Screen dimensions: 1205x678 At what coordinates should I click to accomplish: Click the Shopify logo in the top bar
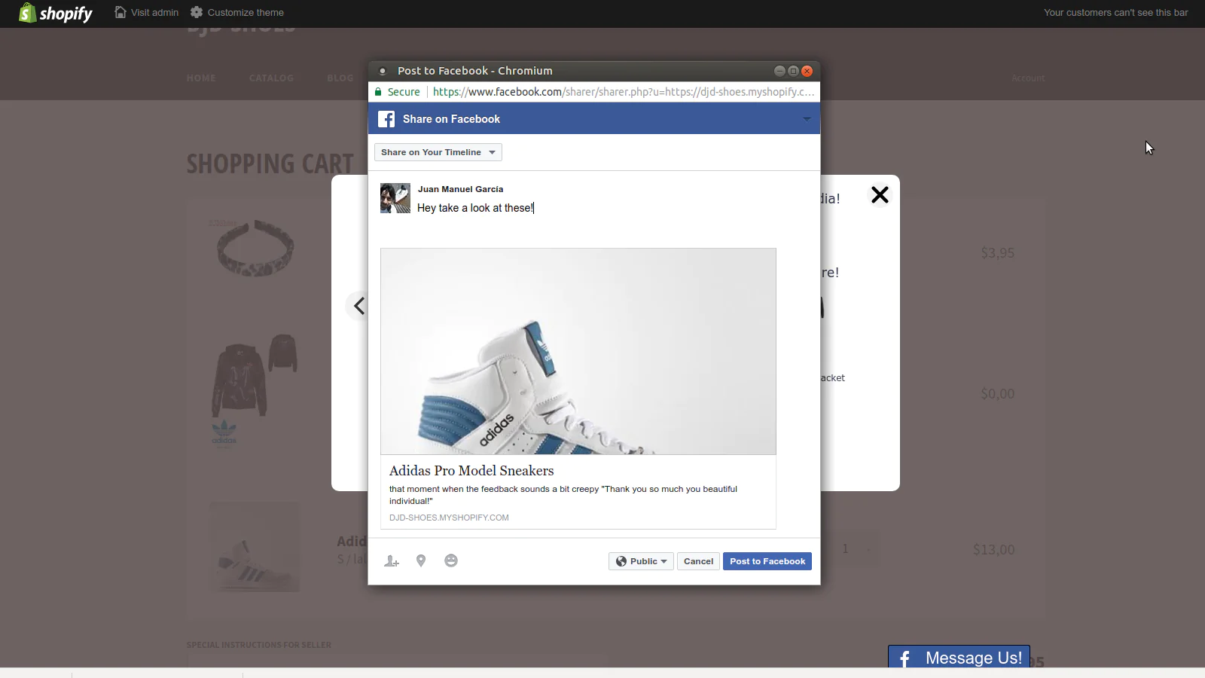tap(56, 13)
